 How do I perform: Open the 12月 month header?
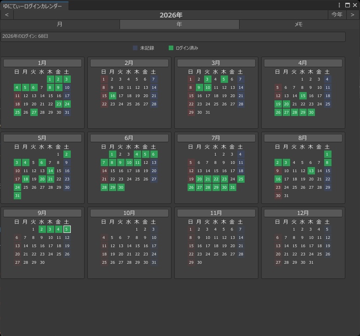coord(303,213)
